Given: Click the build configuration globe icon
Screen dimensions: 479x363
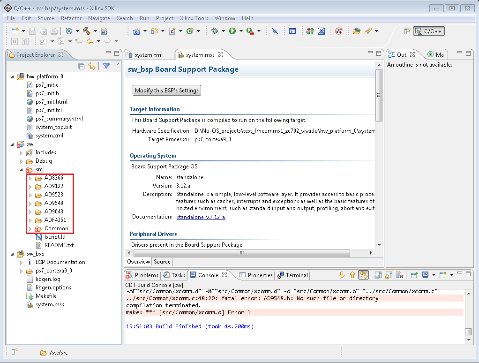Looking at the screenshot, I should [69, 31].
